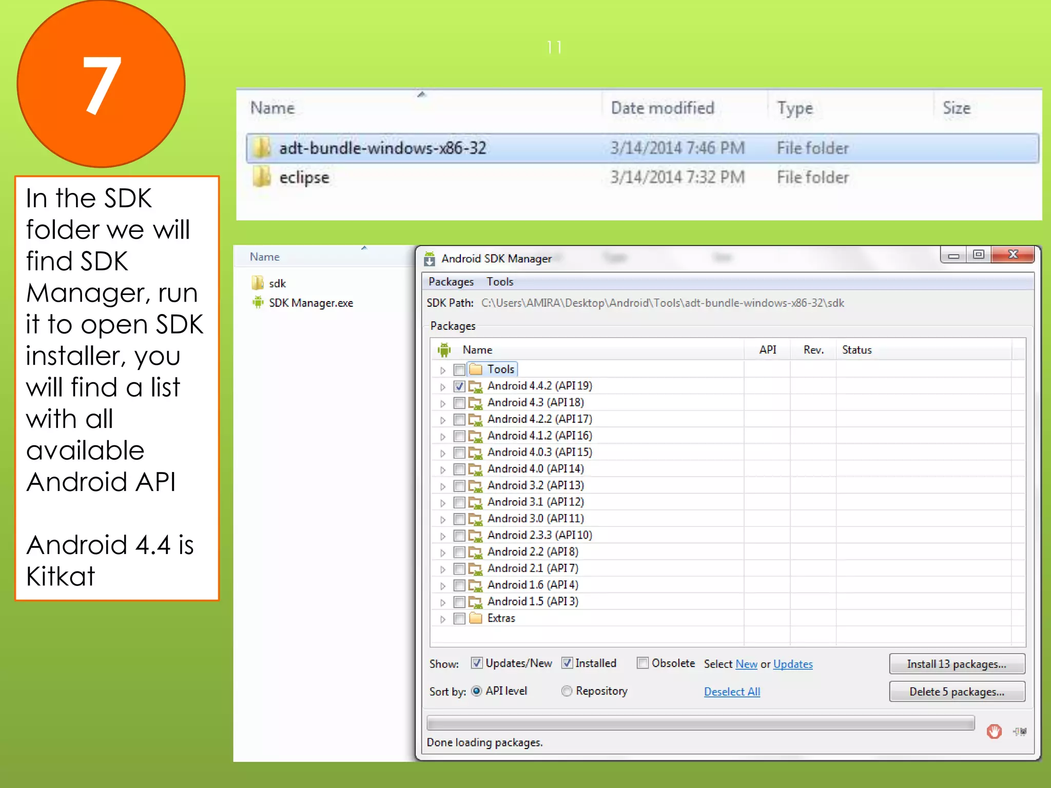Toggle the Installed show checkbox
The width and height of the screenshot is (1051, 788).
(x=567, y=663)
